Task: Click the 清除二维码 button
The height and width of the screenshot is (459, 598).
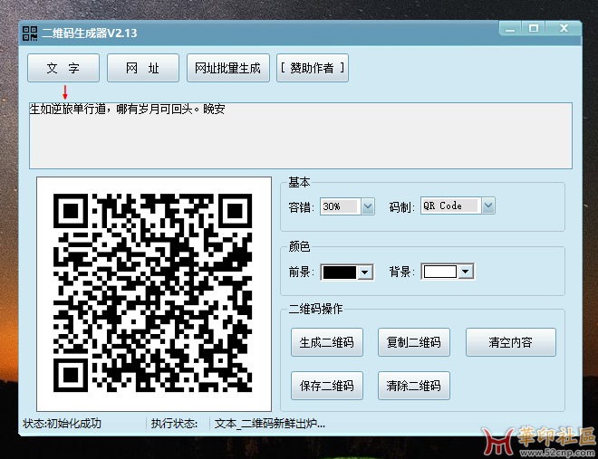Action: (x=414, y=386)
